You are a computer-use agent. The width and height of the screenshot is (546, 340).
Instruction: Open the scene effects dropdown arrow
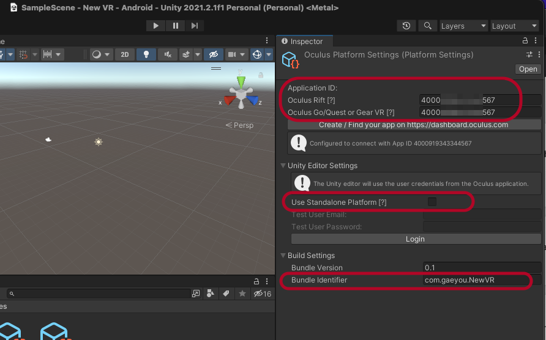198,54
